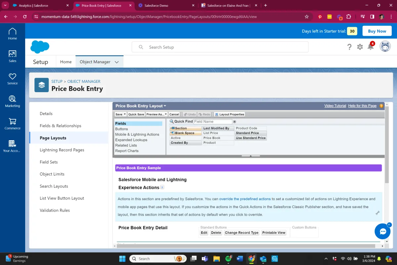
Task: Open the Pinterest browser extension
Action: click(320, 17)
